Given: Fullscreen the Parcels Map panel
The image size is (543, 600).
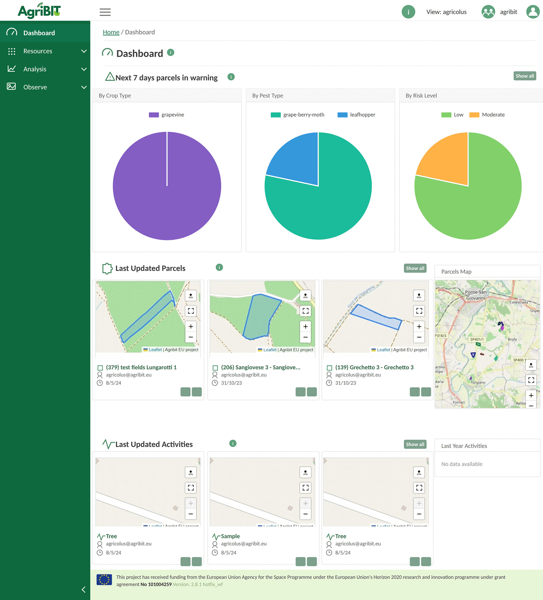Looking at the screenshot, I should [x=531, y=380].
